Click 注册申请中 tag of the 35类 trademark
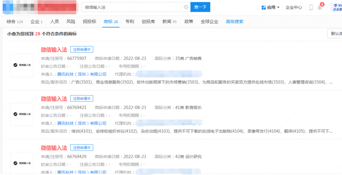The height and width of the screenshot is (175, 342). pos(82,49)
